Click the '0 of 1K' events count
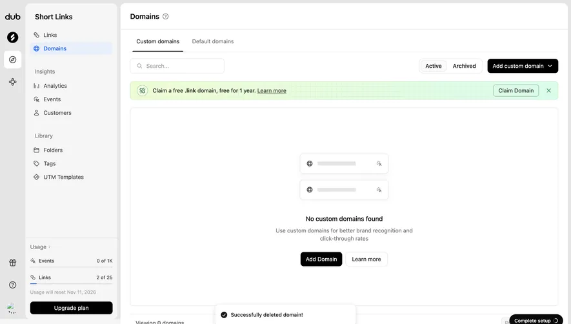The height and width of the screenshot is (324, 571). point(105,261)
